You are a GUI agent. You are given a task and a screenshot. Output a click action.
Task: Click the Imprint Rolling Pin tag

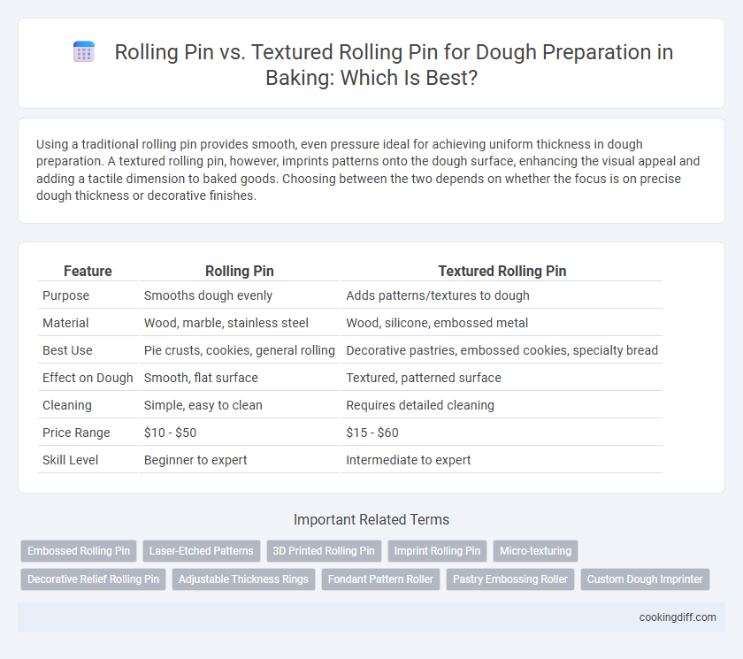(437, 551)
